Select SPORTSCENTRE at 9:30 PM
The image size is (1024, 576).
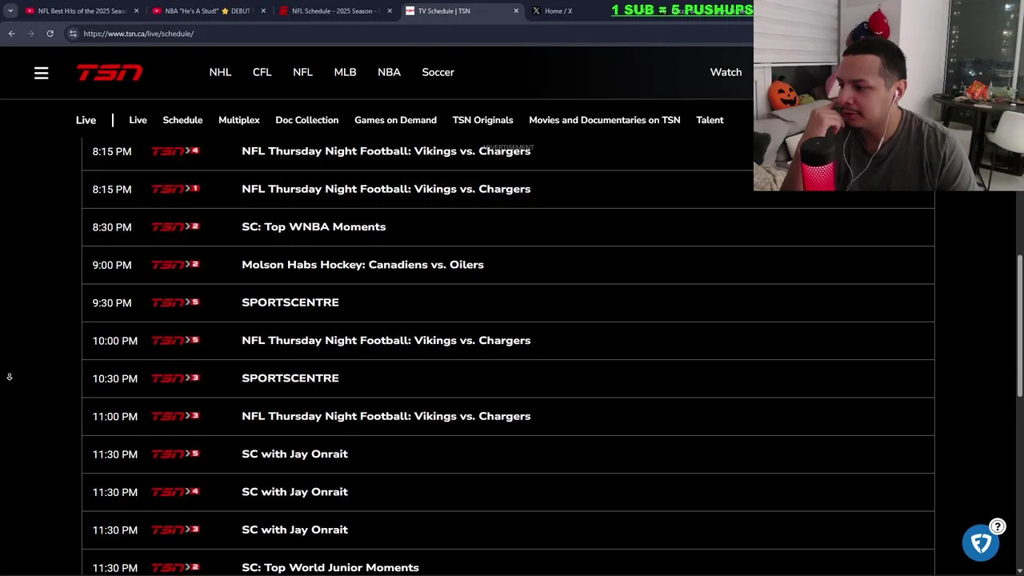[x=290, y=302]
